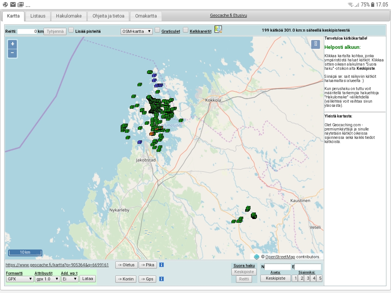Image resolution: width=391 pixels, height=293 pixels.
Task: Zoom in with the map plus button
Action: click(x=13, y=44)
